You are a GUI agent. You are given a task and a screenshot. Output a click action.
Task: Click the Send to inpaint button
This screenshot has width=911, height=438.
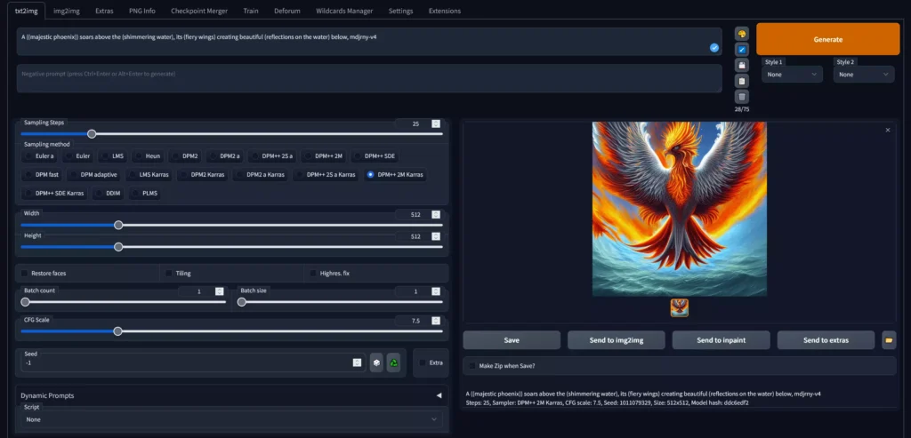721,340
